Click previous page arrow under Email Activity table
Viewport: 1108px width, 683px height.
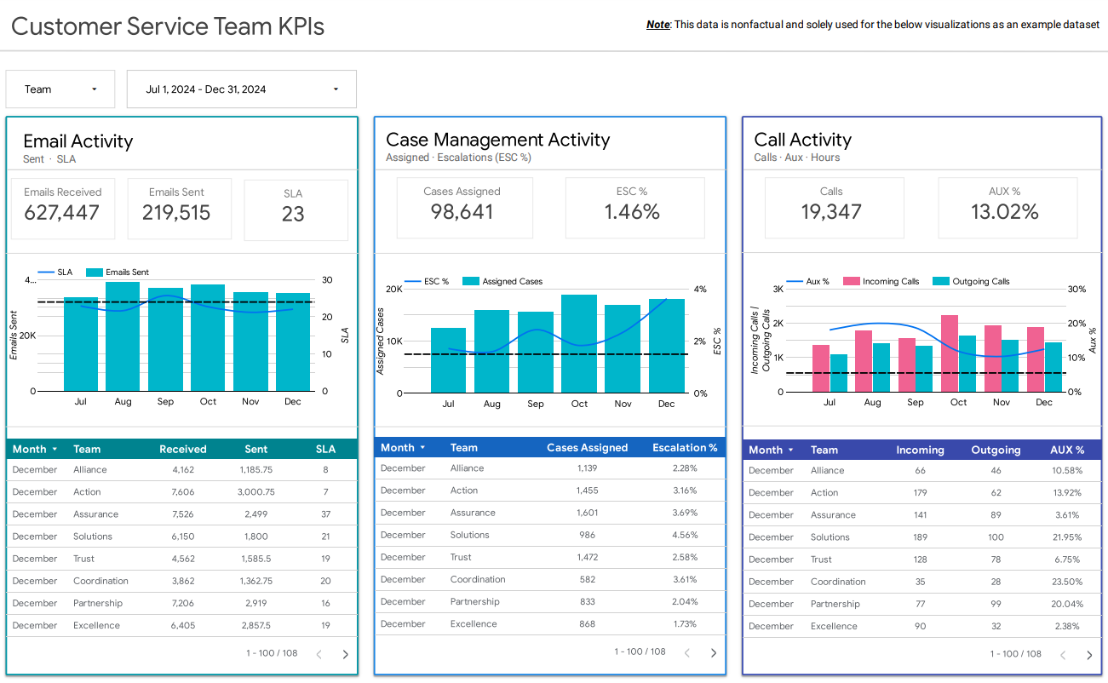pyautogui.click(x=319, y=653)
